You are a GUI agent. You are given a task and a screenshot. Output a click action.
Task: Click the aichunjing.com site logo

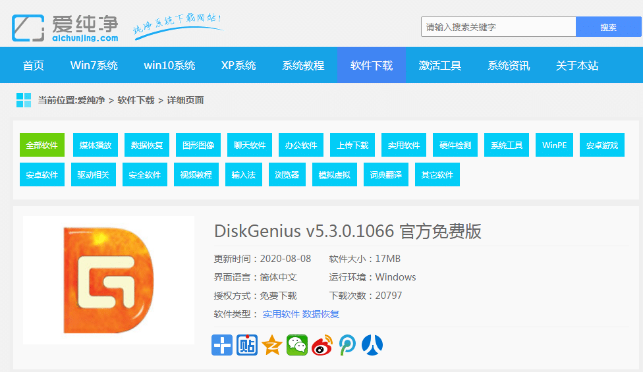pos(65,28)
